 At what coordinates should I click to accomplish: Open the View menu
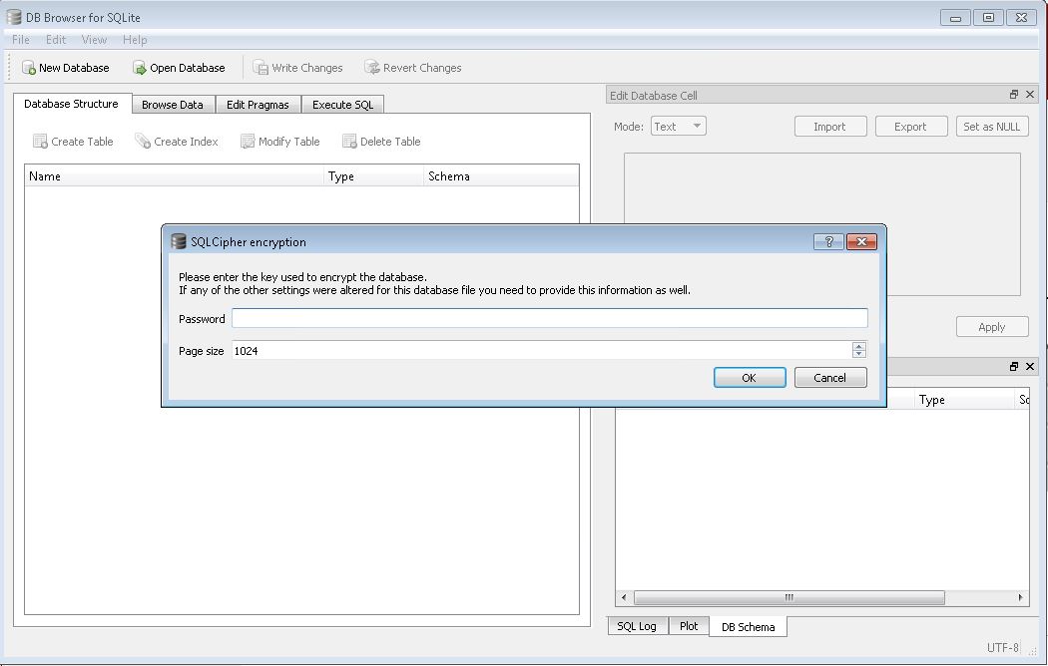pos(94,39)
